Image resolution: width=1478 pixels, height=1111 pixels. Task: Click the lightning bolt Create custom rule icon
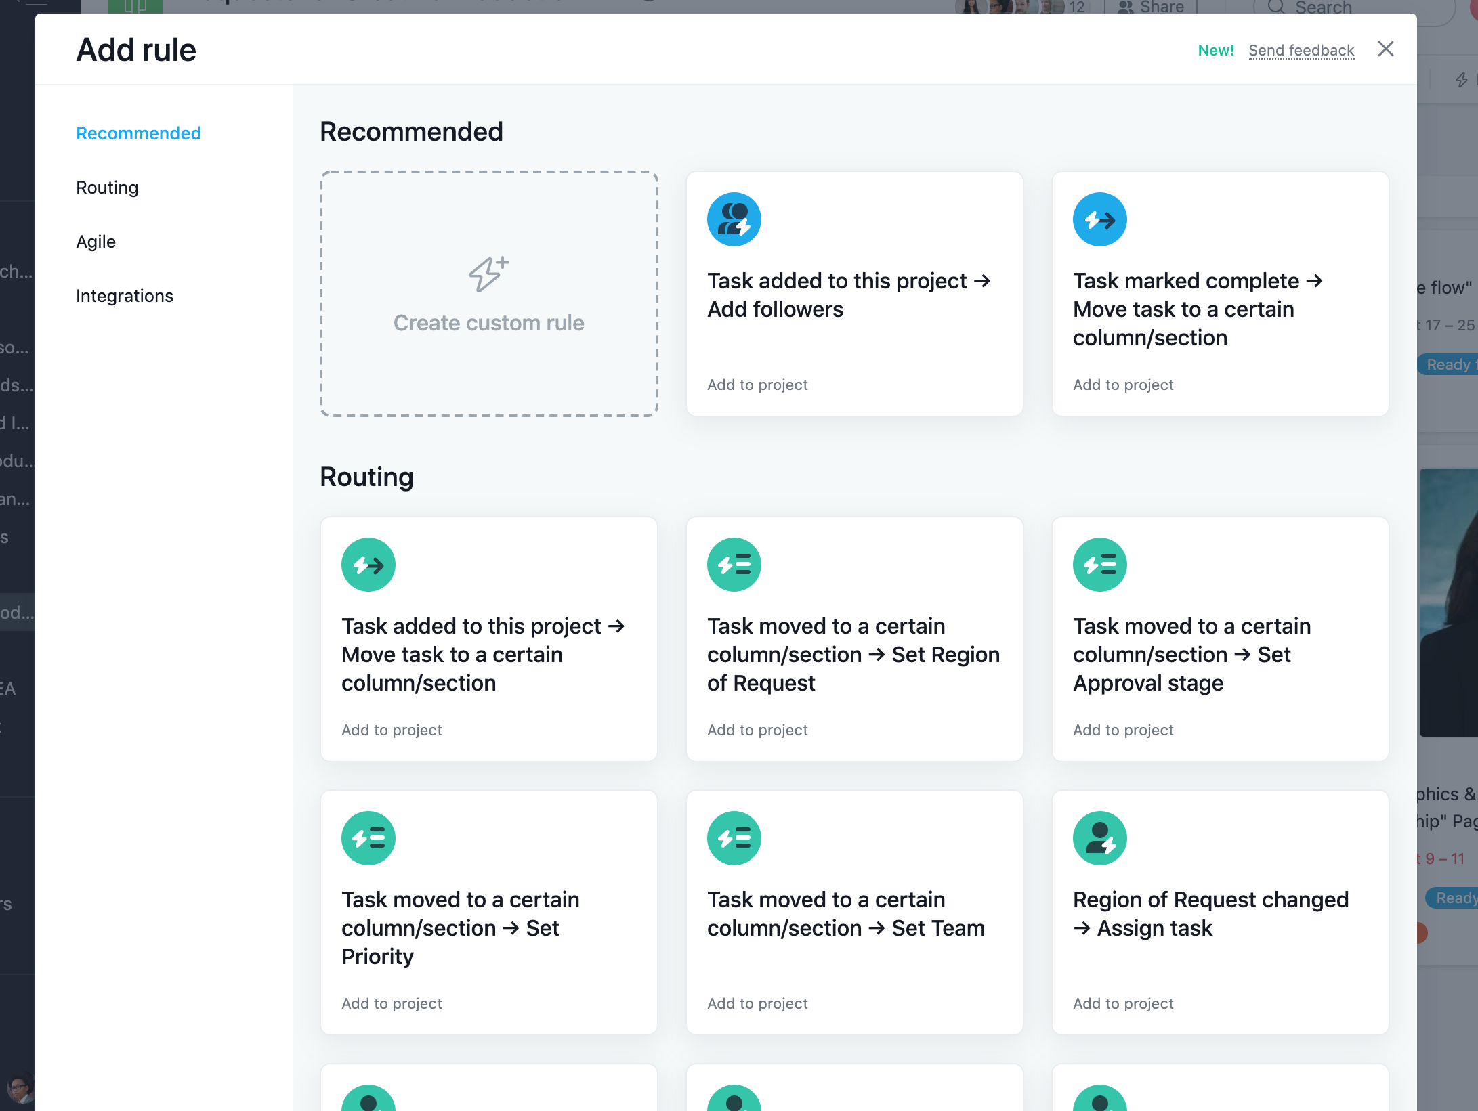click(488, 274)
